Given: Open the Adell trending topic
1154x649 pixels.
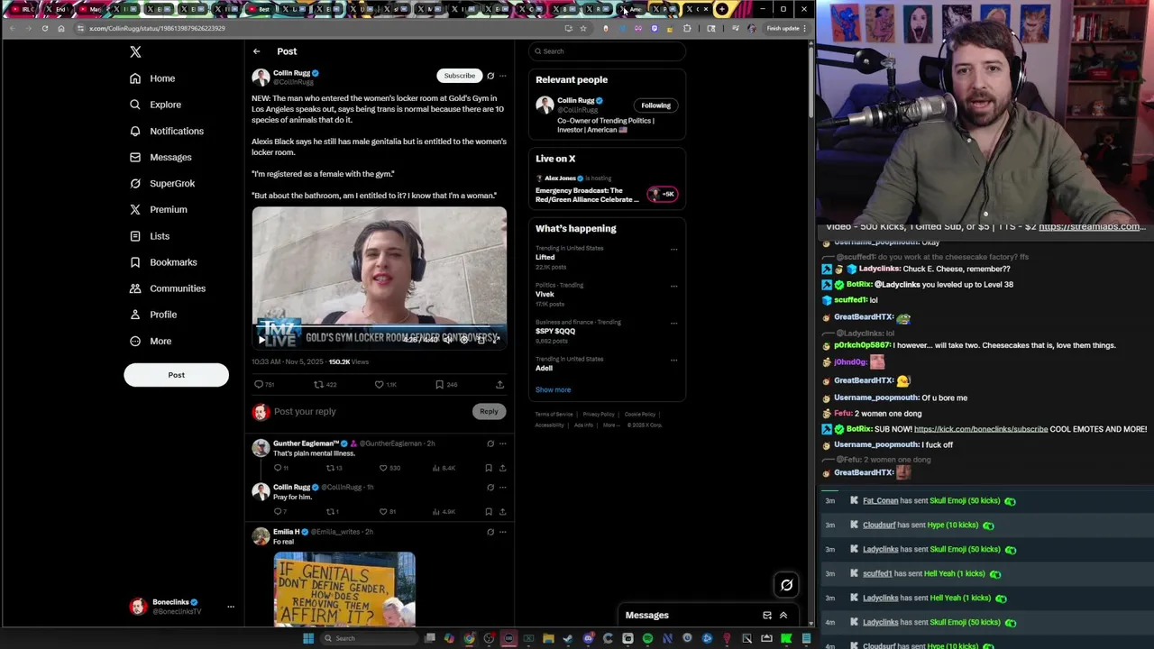Looking at the screenshot, I should 606,363.
